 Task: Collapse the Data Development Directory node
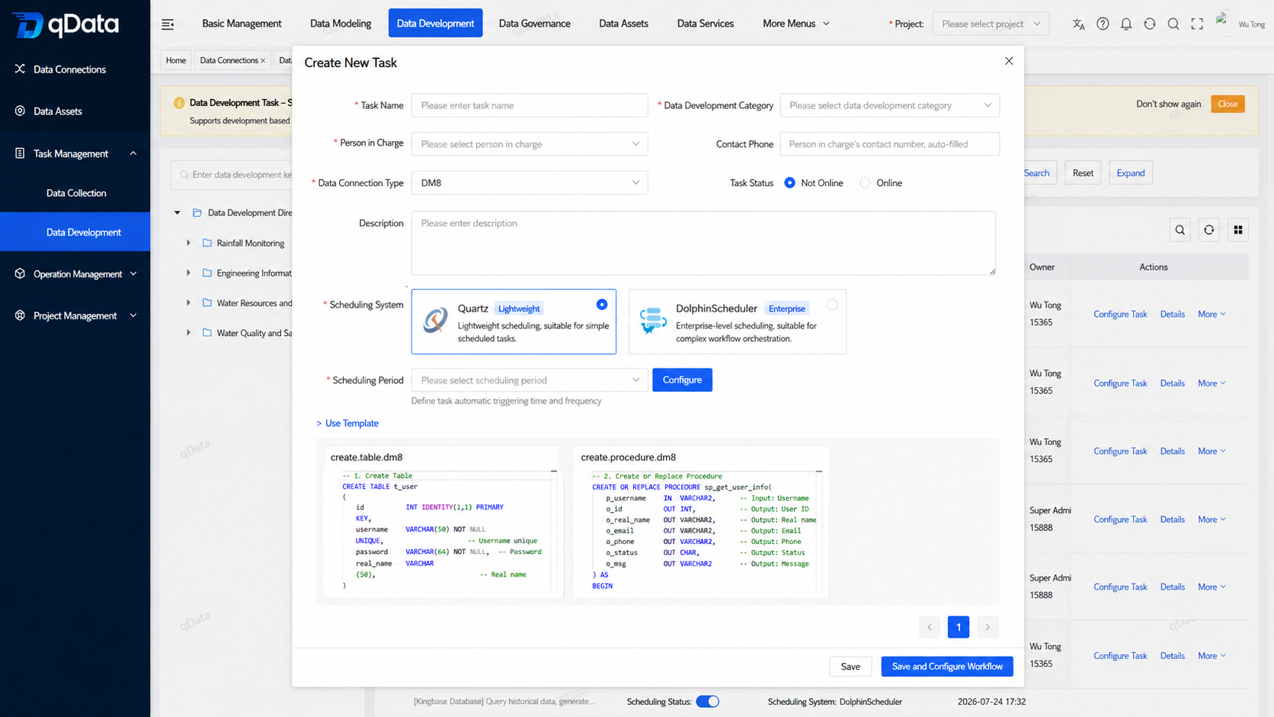(178, 213)
